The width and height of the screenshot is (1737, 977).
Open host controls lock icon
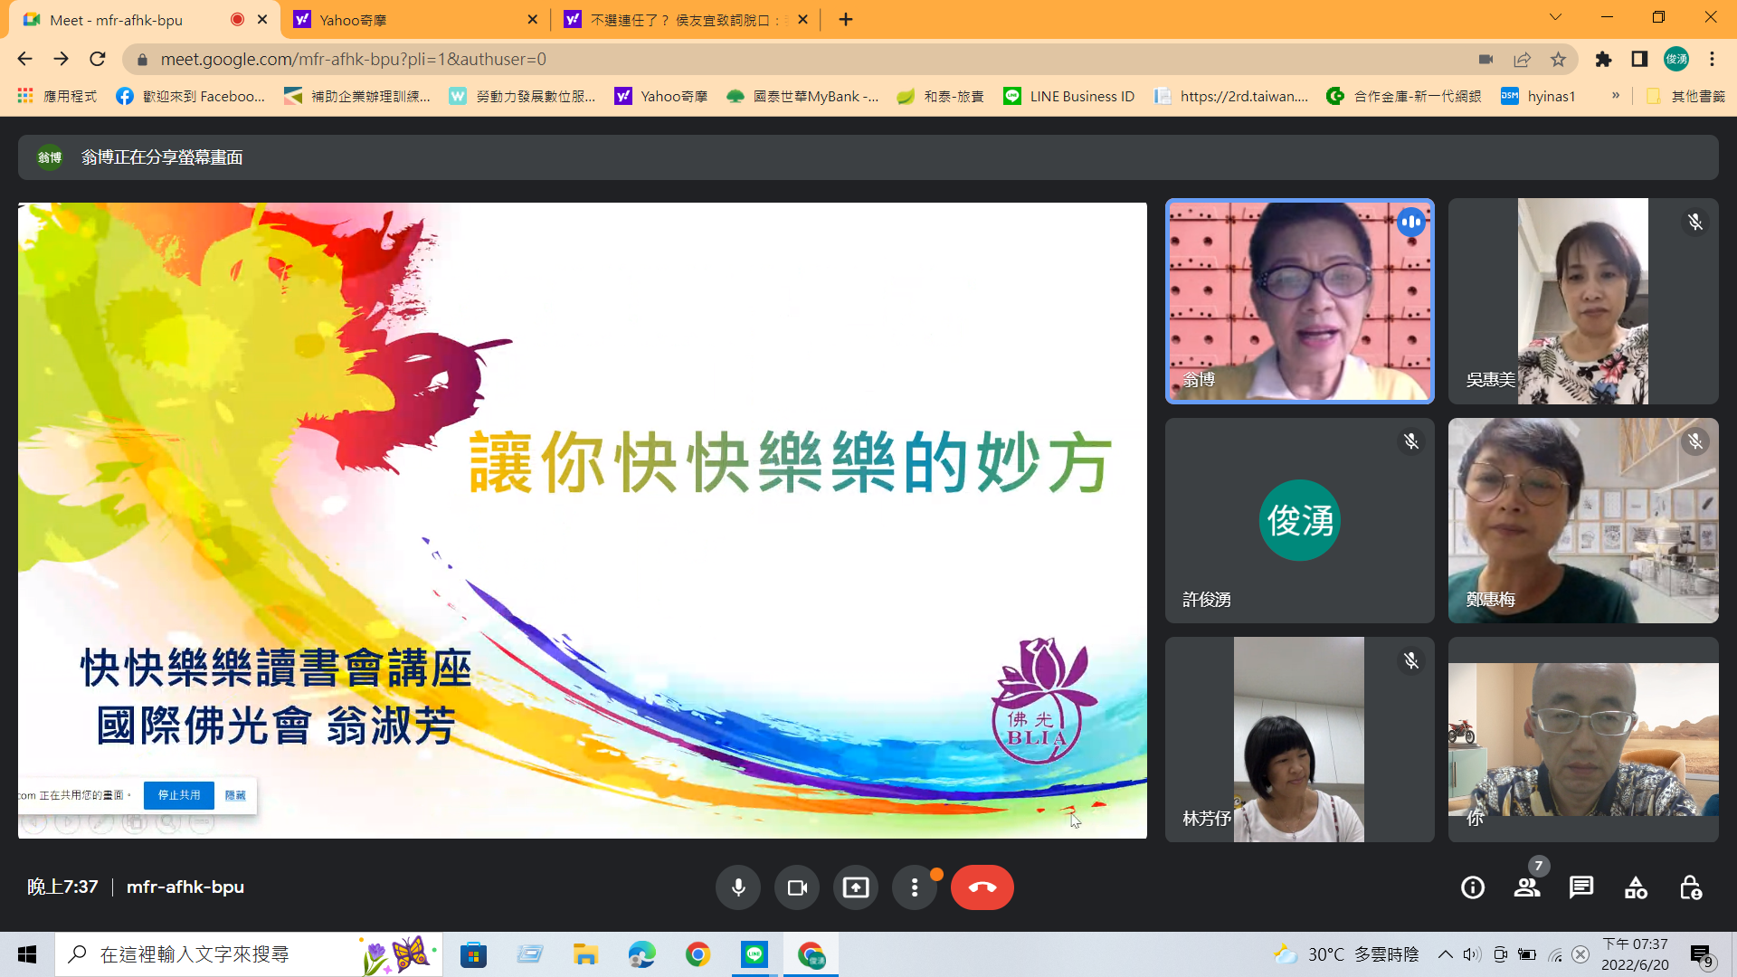(x=1690, y=887)
